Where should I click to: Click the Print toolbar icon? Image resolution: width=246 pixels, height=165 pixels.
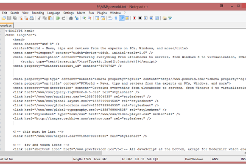pyautogui.click(x=32, y=18)
